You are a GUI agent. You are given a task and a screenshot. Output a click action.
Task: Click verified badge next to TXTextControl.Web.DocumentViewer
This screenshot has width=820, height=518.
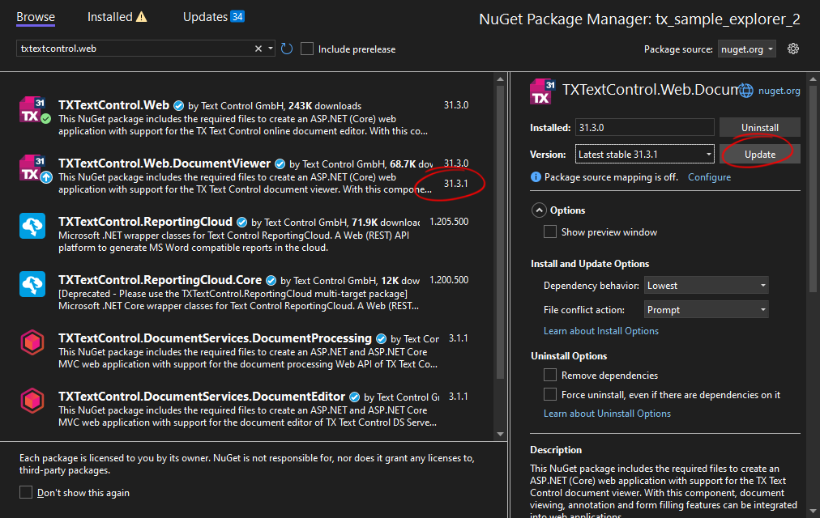point(280,164)
